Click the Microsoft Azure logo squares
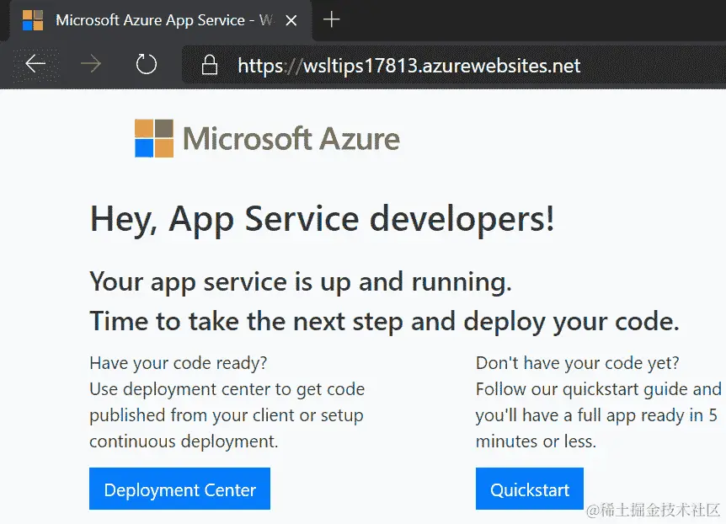Screen dimensions: 726x524 pos(154,136)
